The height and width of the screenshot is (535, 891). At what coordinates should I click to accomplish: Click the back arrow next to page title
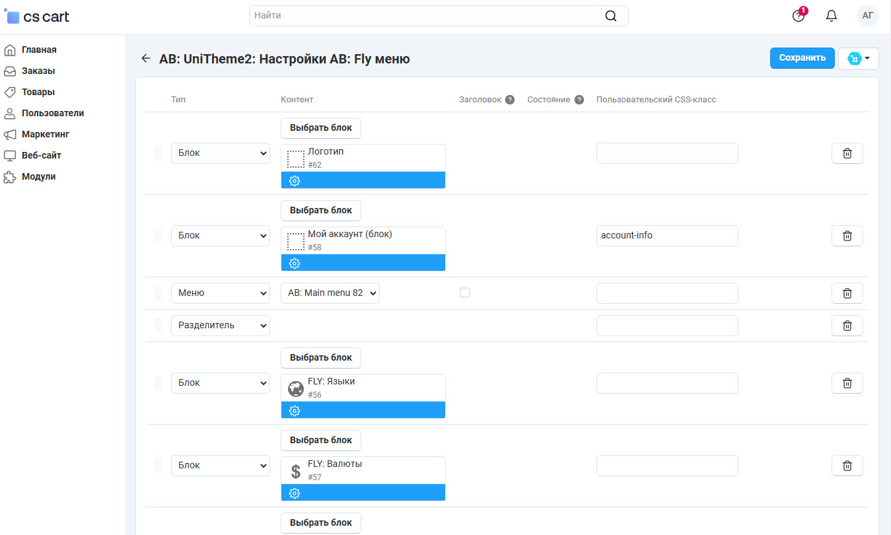[x=146, y=59]
